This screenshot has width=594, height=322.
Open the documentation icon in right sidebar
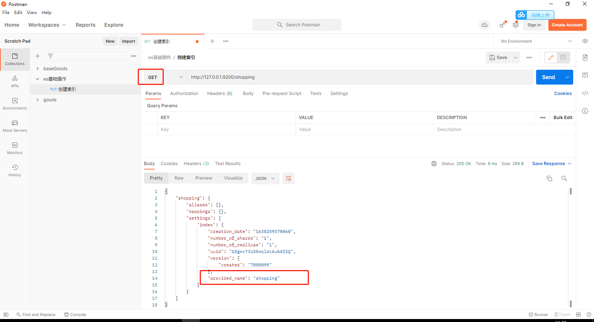point(585,57)
